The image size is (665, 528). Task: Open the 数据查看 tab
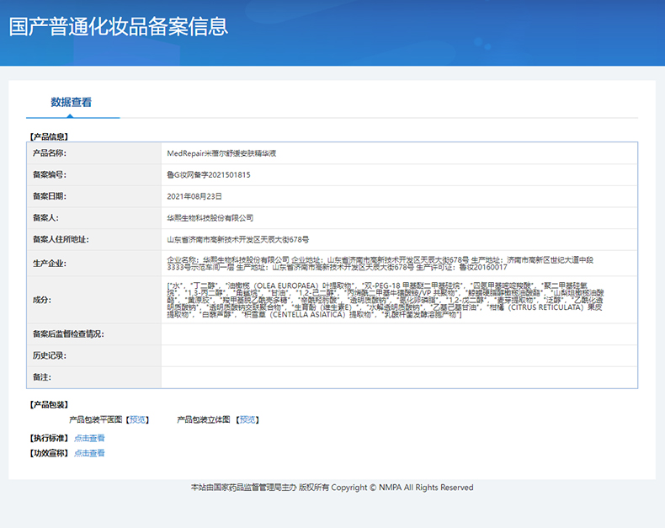(x=72, y=102)
